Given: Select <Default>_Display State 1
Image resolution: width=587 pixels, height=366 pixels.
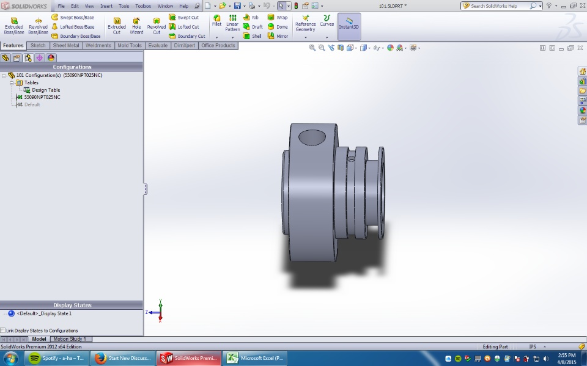Looking at the screenshot, I should coord(40,313).
